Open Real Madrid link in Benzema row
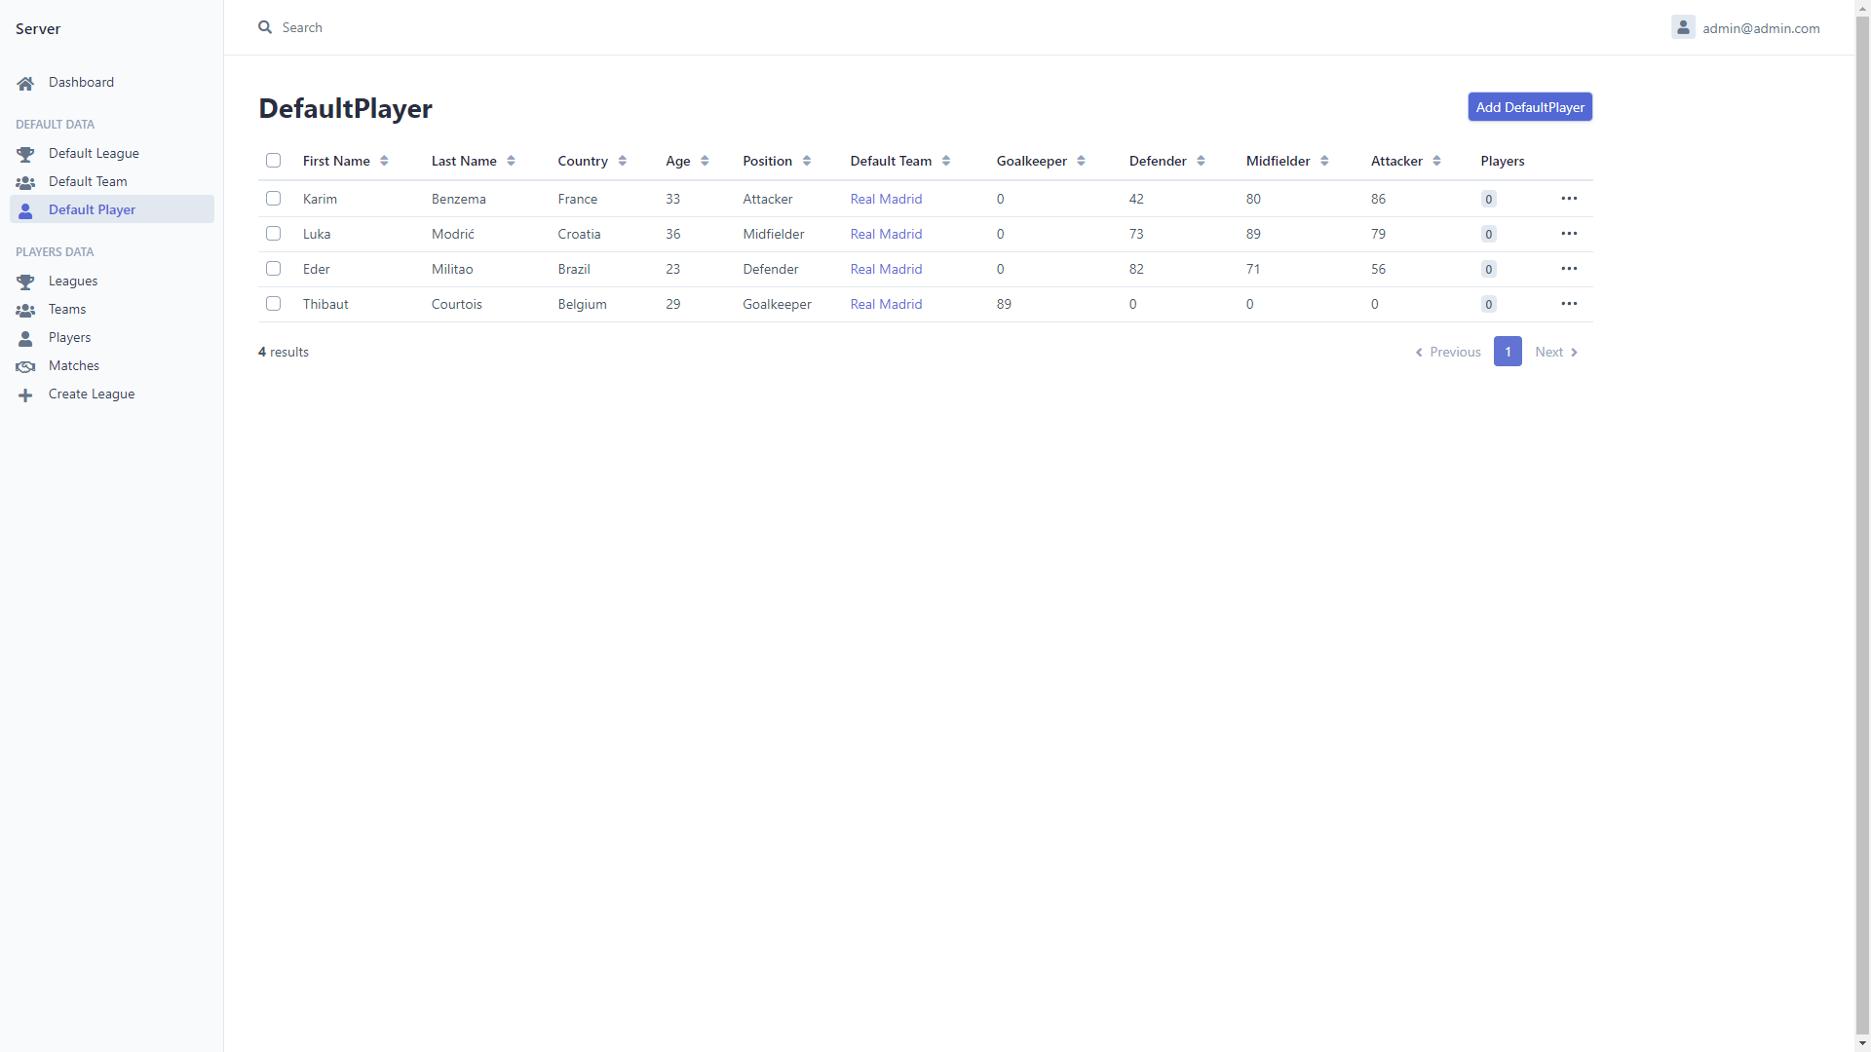1871x1052 pixels. point(886,199)
